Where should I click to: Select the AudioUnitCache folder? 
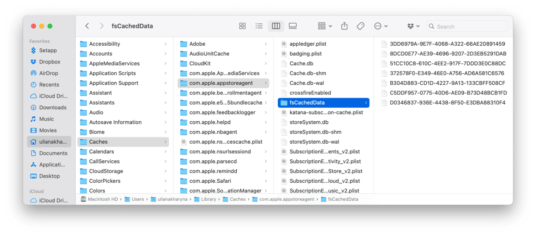click(x=223, y=54)
